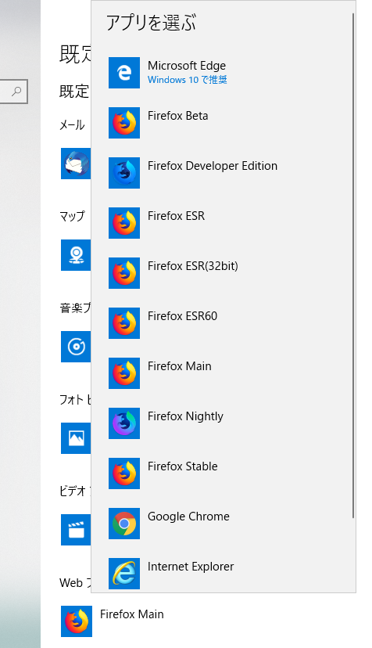Click the app list vertical scrollbar
Viewport: 372px width, 648px height.
[x=353, y=265]
